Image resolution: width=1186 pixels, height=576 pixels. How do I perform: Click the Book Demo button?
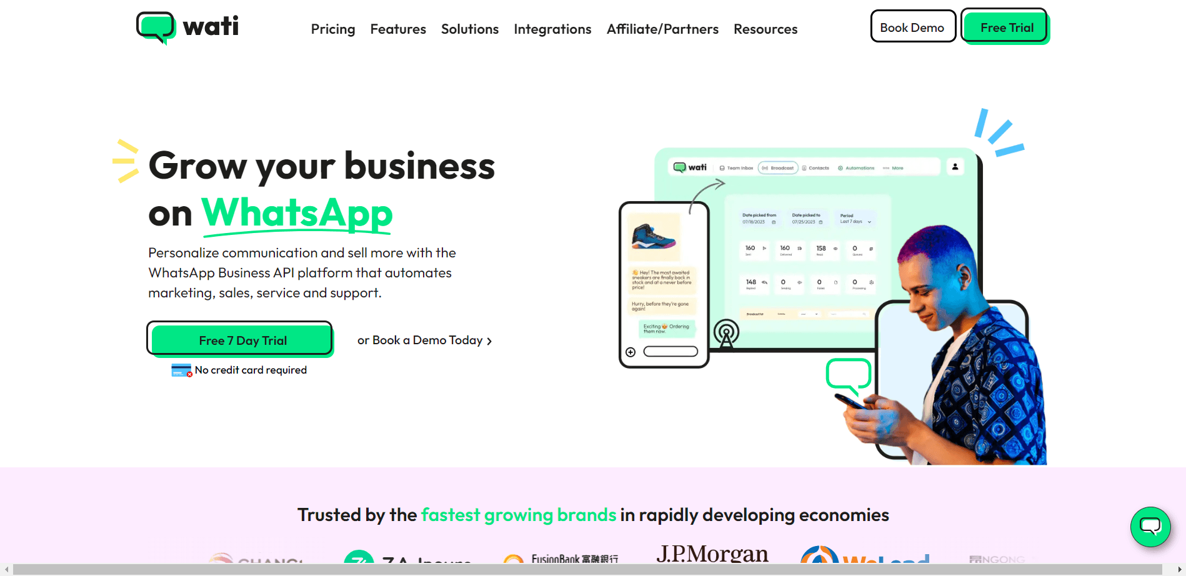pos(913,26)
